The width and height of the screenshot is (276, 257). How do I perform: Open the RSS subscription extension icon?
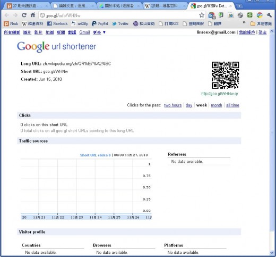212,15
